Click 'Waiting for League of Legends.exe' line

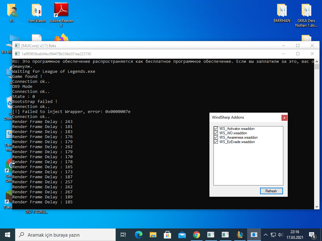pos(53,72)
